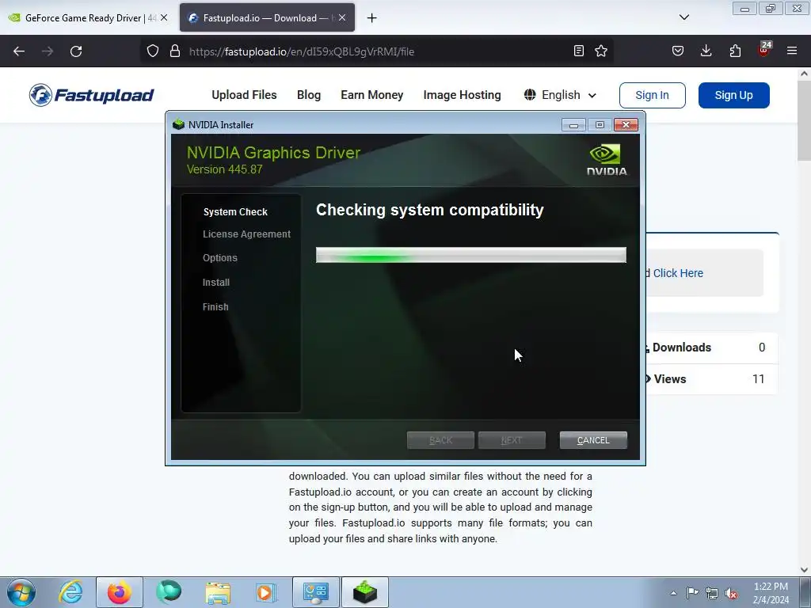The height and width of the screenshot is (608, 811).
Task: Launch Internet Explorer from the taskbar
Action: pyautogui.click(x=70, y=592)
